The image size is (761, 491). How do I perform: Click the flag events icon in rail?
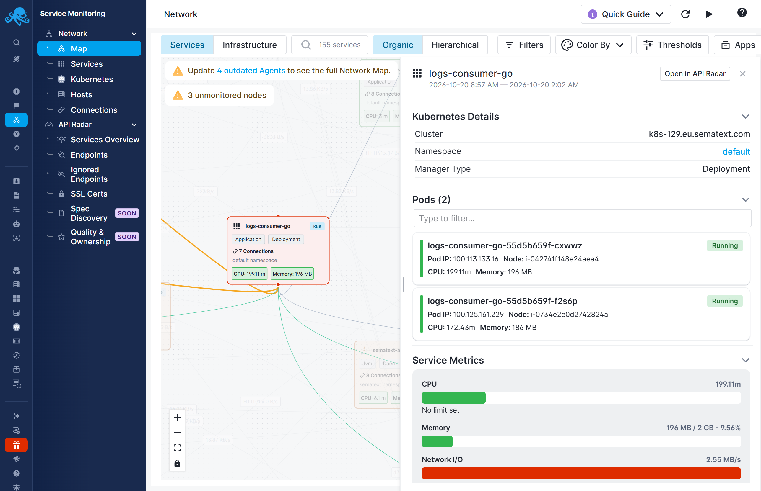tap(16, 106)
